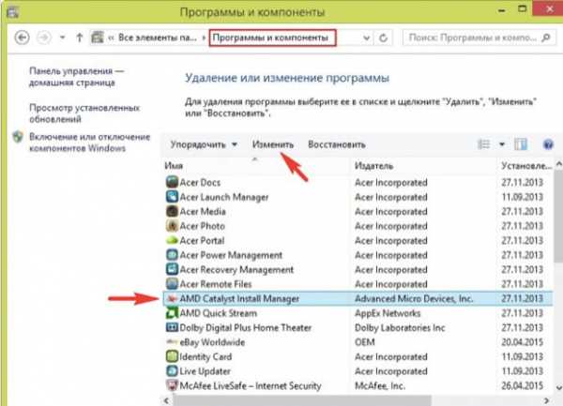Image resolution: width=563 pixels, height=406 pixels.
Task: Select the AMD Catalyst Install Manager icon
Action: 172,298
